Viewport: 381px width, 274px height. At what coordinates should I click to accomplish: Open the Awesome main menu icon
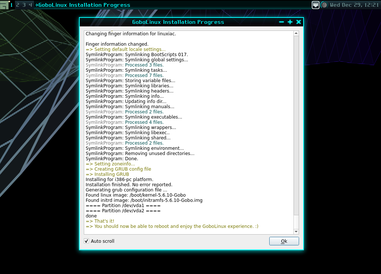coord(4,4)
